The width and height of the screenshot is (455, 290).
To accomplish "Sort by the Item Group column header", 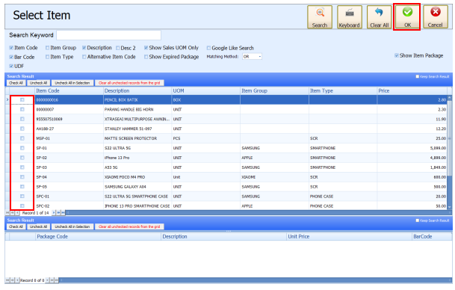I will pos(274,91).
